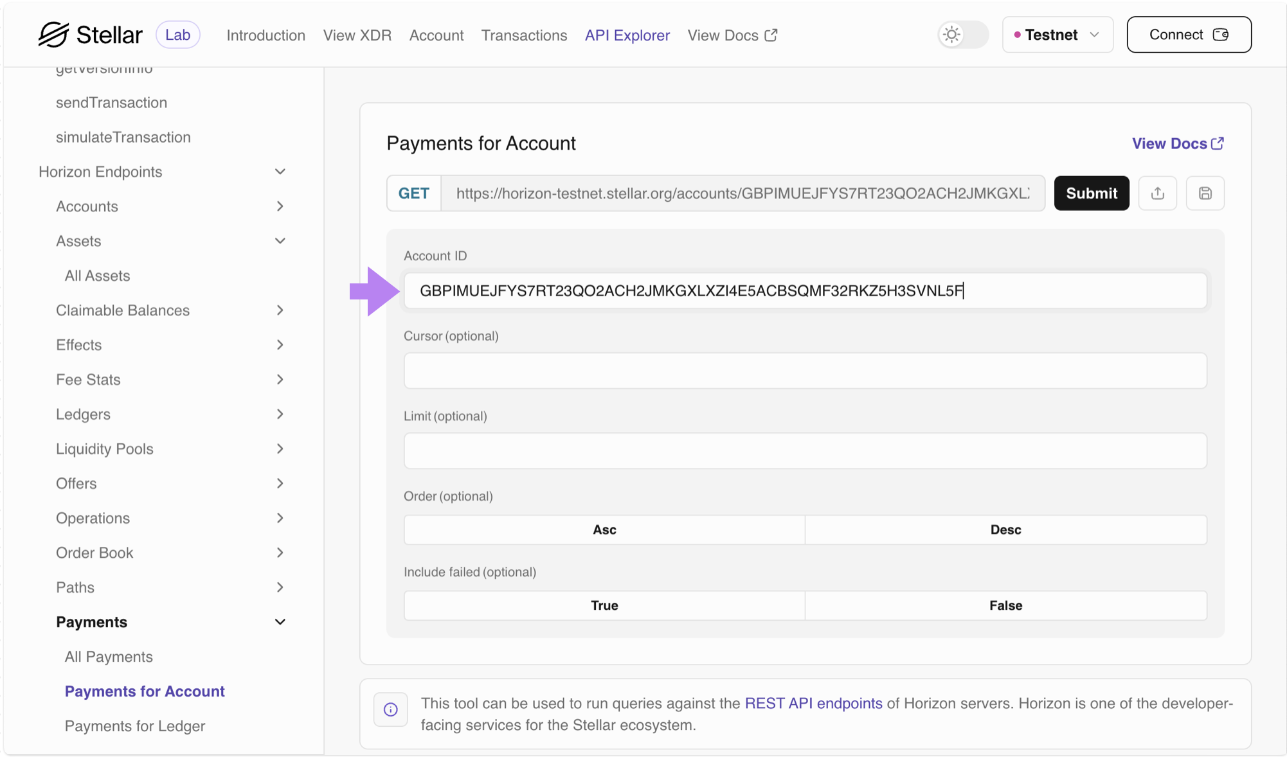Click the Submit button for GET request
Image resolution: width=1287 pixels, height=757 pixels.
tap(1092, 193)
